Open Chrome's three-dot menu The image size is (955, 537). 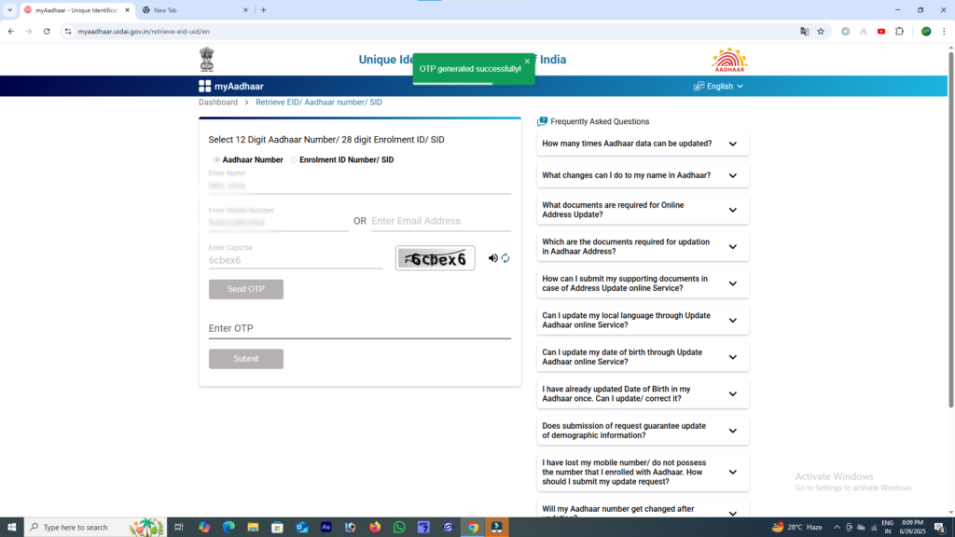(944, 32)
